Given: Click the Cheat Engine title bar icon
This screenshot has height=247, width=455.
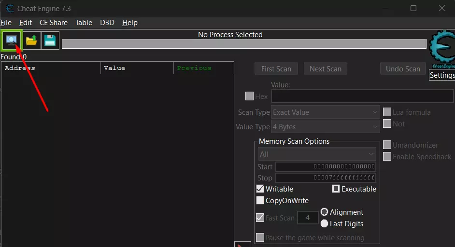Looking at the screenshot, I should coord(10,8).
